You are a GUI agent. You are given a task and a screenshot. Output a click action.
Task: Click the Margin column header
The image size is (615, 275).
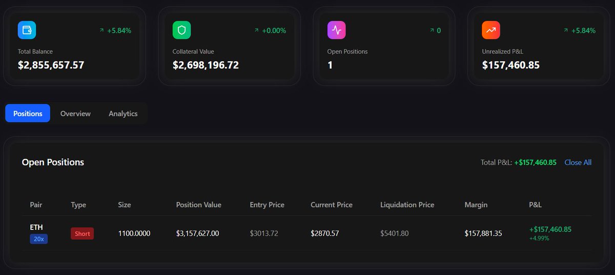(476, 204)
